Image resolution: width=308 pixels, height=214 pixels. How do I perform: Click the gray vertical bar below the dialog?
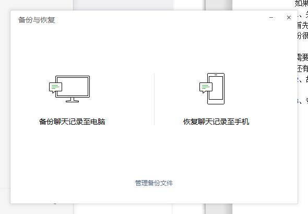pos(219,209)
